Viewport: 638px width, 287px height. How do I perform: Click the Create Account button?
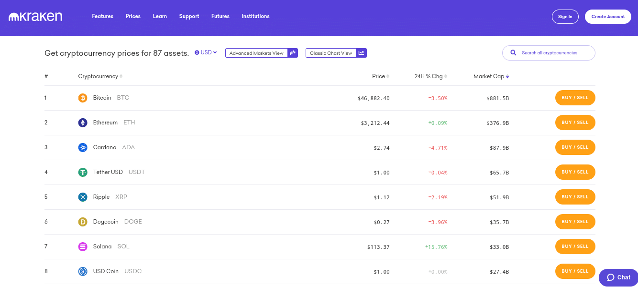point(608,17)
